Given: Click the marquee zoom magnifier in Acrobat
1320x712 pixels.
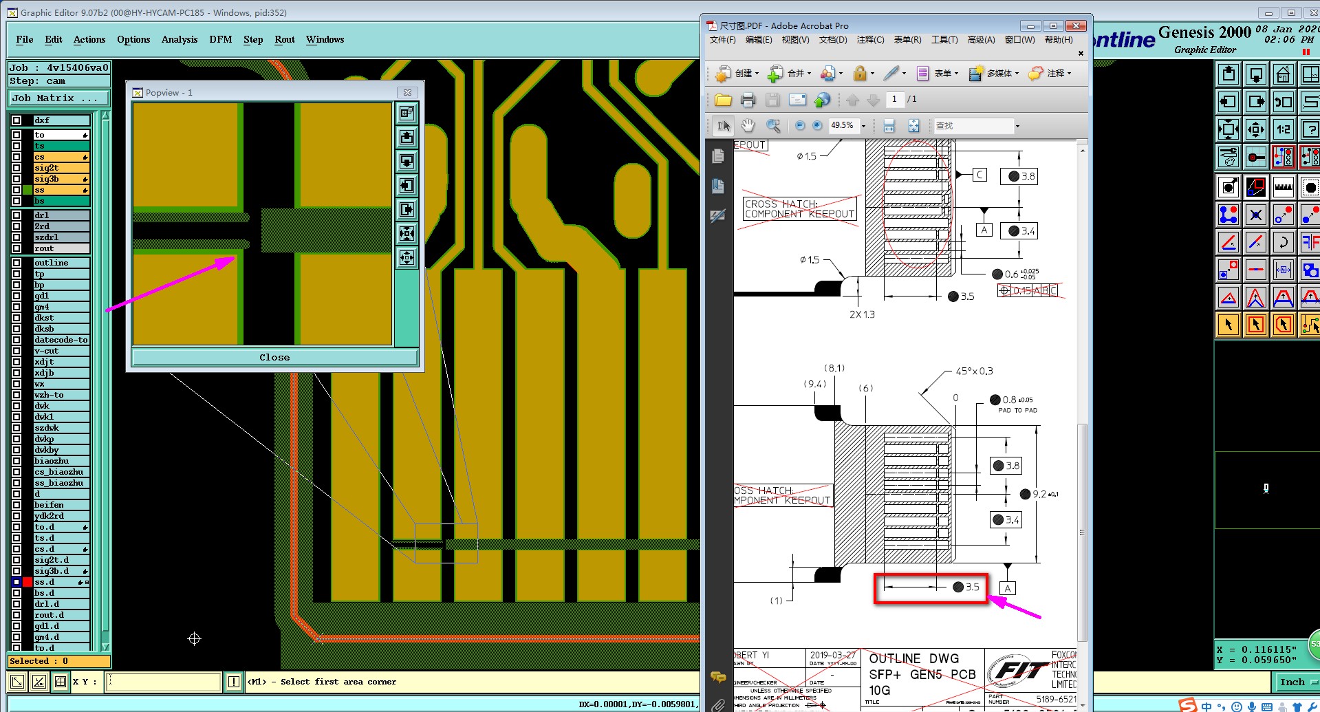Looking at the screenshot, I should click(773, 126).
